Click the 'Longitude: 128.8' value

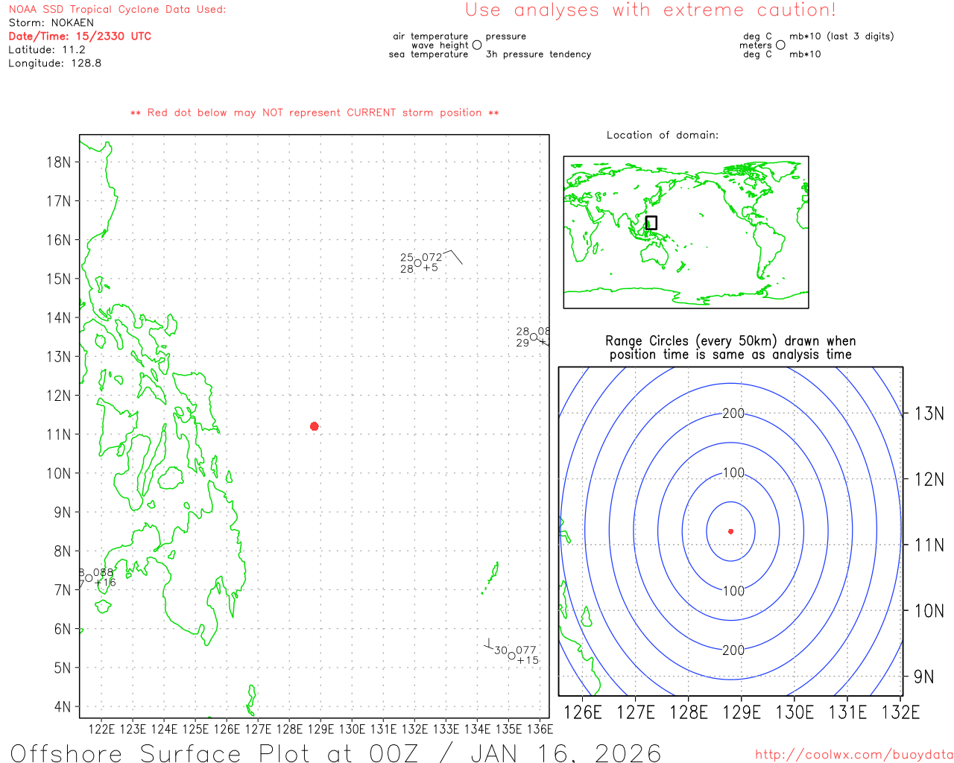coord(55,63)
